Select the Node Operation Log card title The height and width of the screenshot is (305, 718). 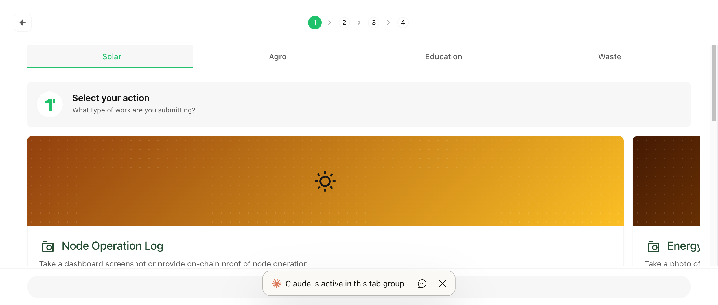(x=112, y=246)
